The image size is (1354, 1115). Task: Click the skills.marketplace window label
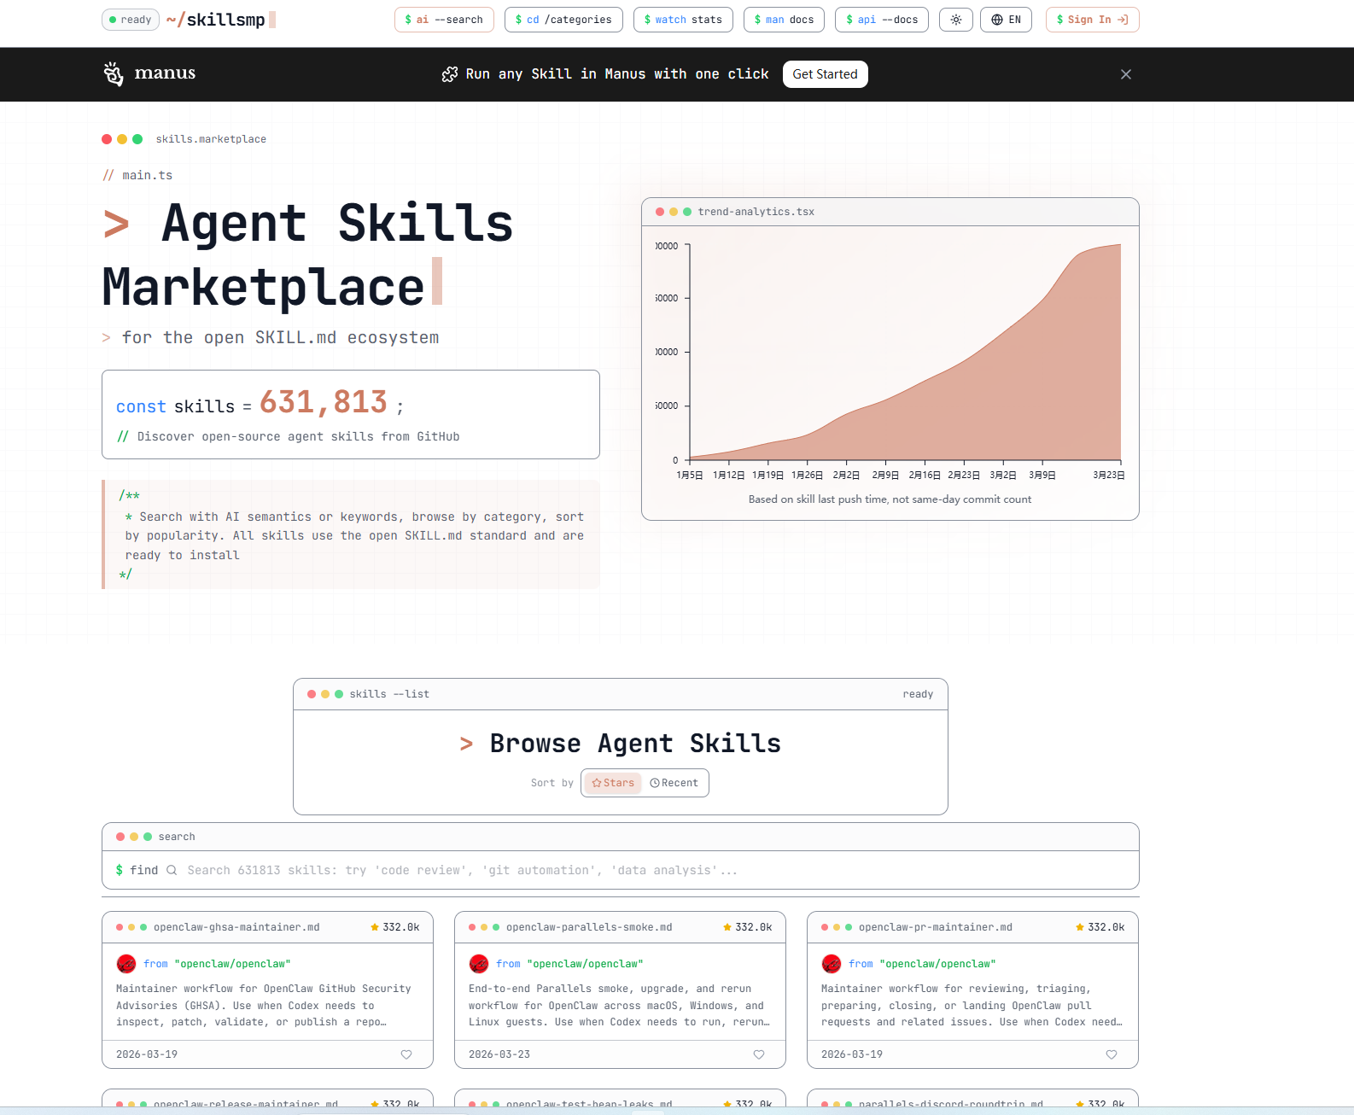click(211, 139)
